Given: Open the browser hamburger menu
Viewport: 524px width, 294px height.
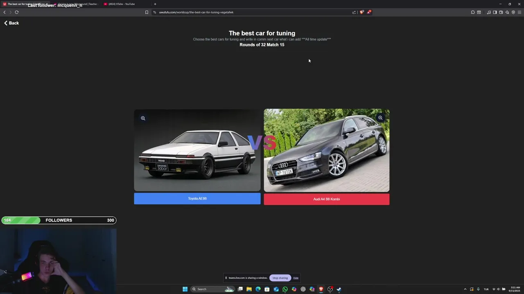Looking at the screenshot, I should 519,12.
